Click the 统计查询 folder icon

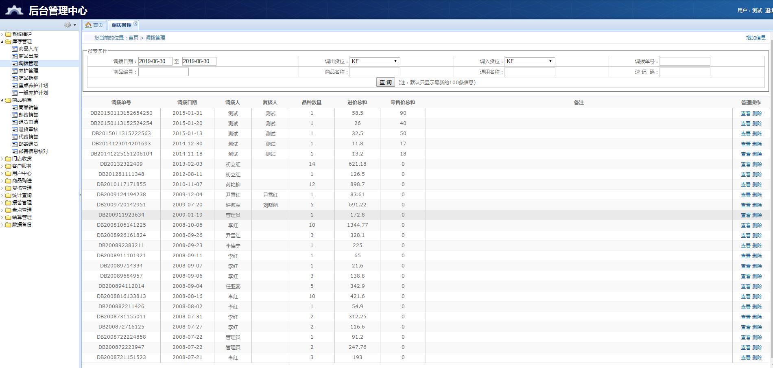tap(8, 195)
